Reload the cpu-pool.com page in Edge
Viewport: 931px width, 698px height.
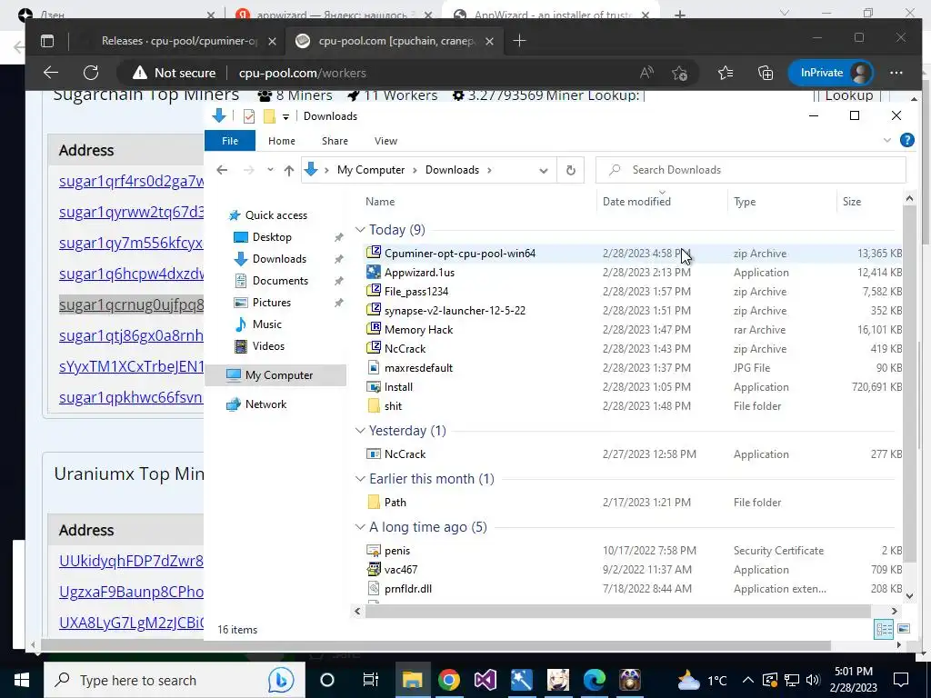91,73
